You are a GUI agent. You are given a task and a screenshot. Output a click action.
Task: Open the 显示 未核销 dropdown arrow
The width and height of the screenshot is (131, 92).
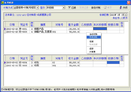(x=64, y=8)
